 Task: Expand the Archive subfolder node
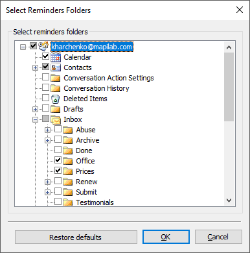click(x=47, y=141)
